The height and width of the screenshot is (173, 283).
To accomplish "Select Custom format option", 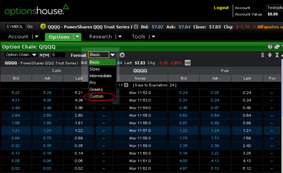I will (102, 96).
